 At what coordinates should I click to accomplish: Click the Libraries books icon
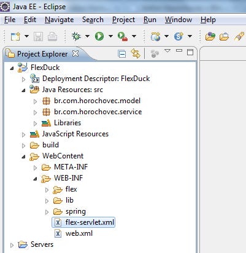tap(46, 123)
